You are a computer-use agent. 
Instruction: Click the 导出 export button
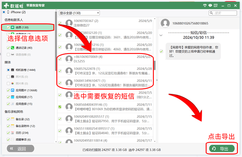tap(221, 148)
